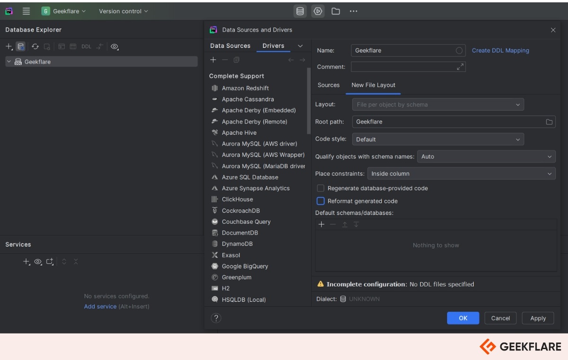The width and height of the screenshot is (568, 360).
Task: Open the main hamburger menu
Action: click(26, 11)
